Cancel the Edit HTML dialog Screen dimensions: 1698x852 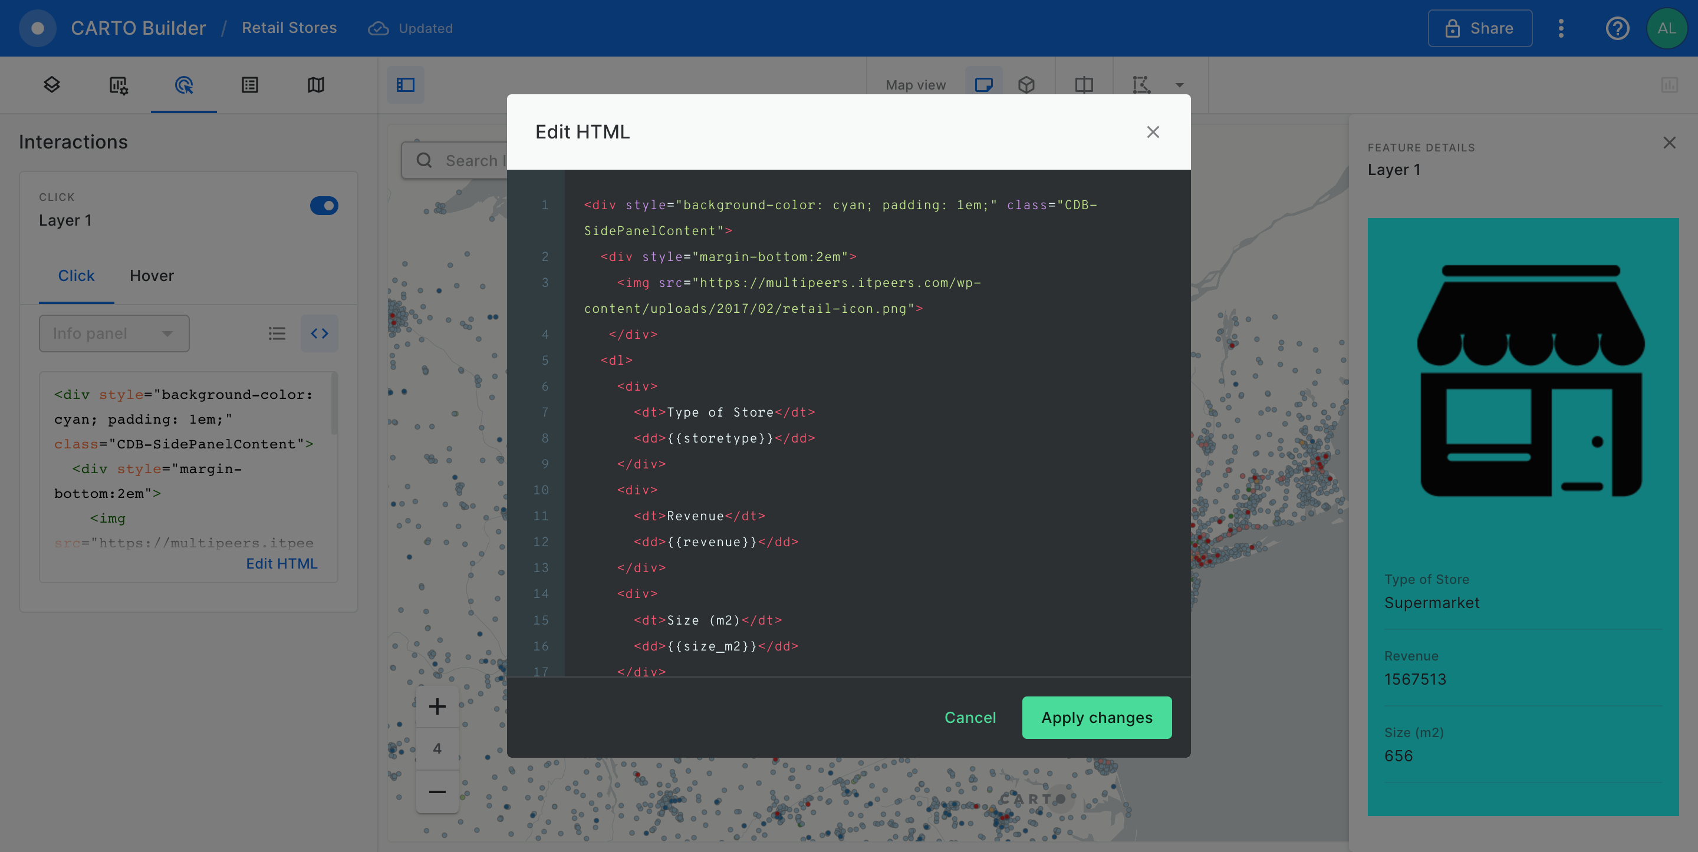(970, 717)
